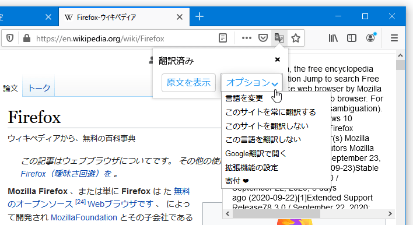Open Firefox Account avatar icon

(371, 38)
